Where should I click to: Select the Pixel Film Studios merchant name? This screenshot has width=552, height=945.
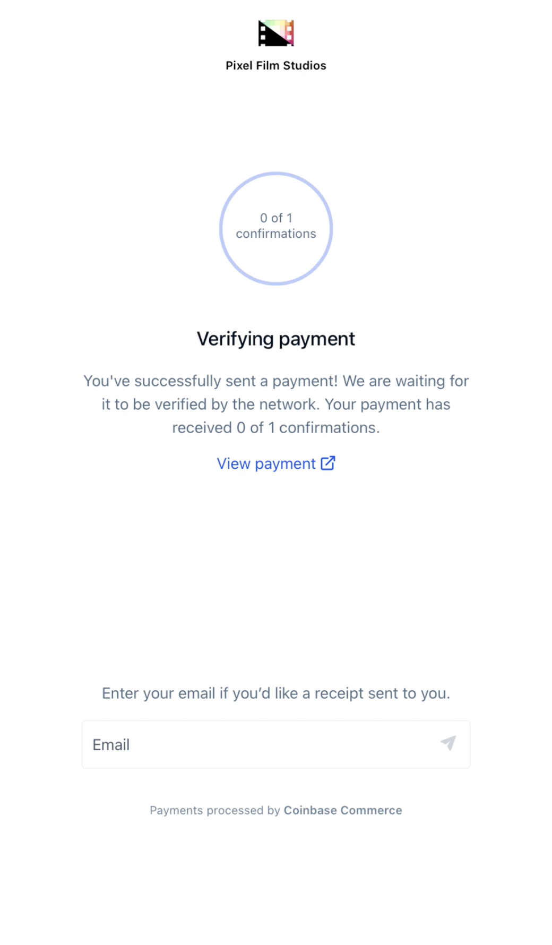coord(276,65)
